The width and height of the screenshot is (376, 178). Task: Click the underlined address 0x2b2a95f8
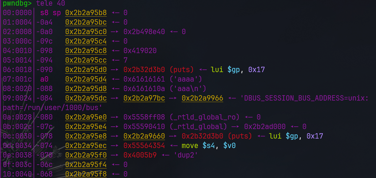coord(86,174)
